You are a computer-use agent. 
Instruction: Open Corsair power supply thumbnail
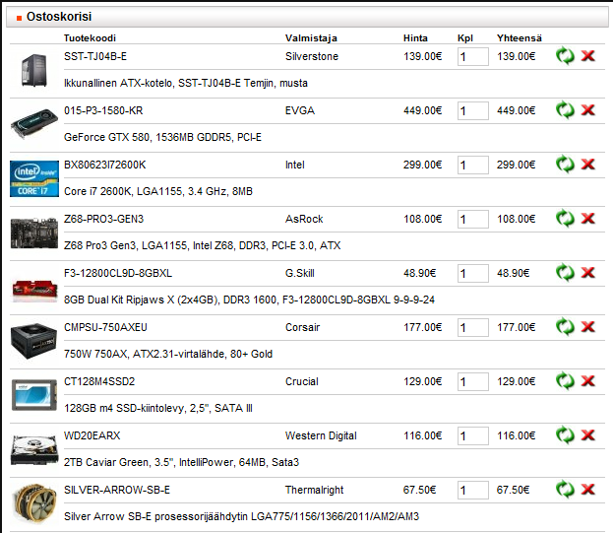pyautogui.click(x=34, y=341)
